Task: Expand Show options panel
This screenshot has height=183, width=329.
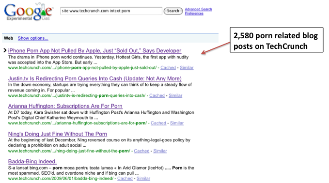Action: pos(33,38)
